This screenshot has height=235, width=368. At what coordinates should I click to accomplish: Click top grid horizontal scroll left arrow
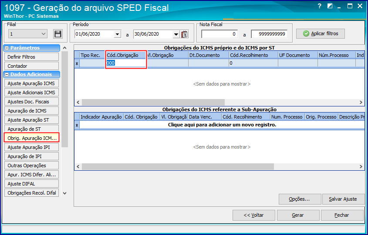tap(78, 102)
